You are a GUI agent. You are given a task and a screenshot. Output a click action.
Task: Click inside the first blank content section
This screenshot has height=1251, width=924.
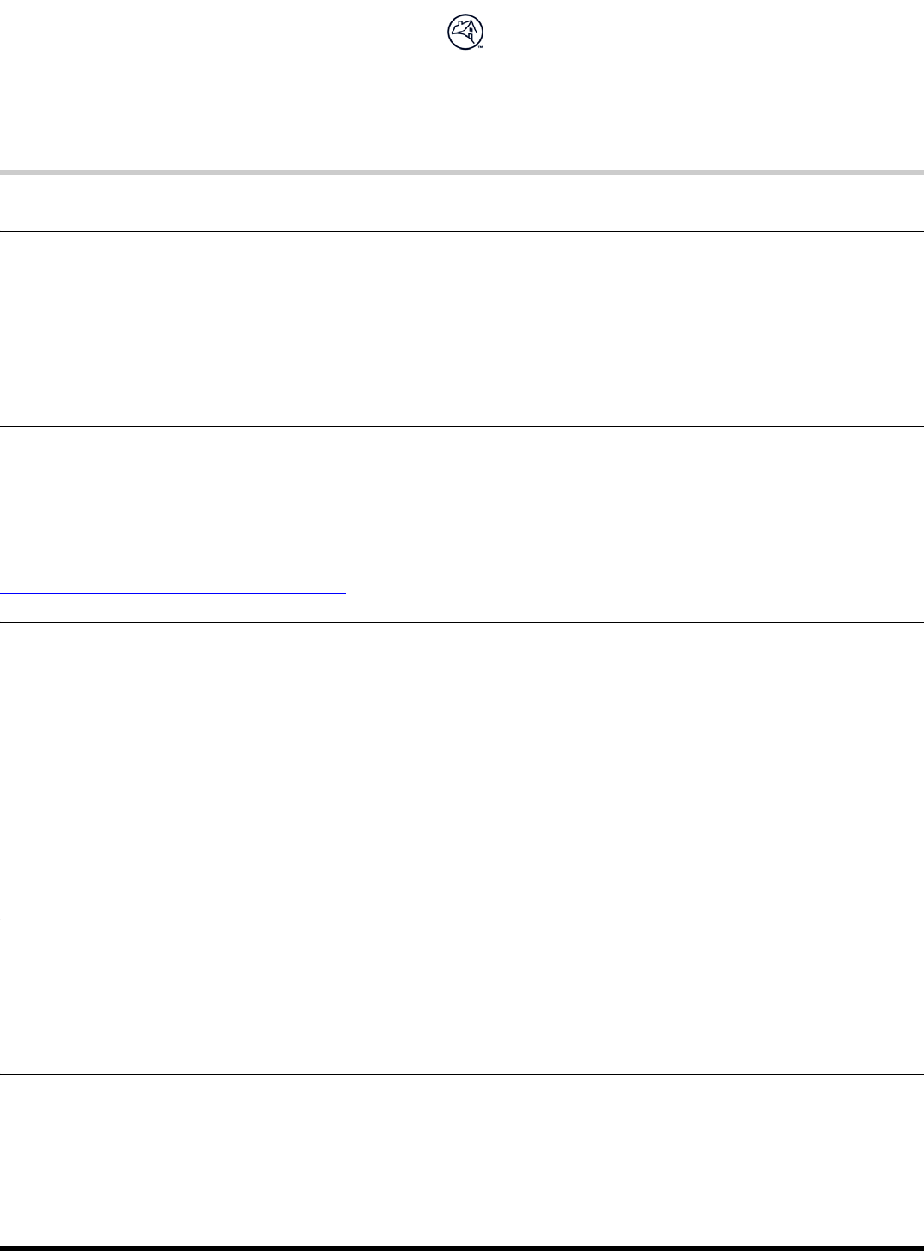(x=462, y=329)
